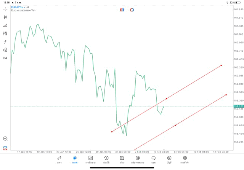244x170 pixels.
Task: Open the indicators function icon
Action: coord(5,41)
